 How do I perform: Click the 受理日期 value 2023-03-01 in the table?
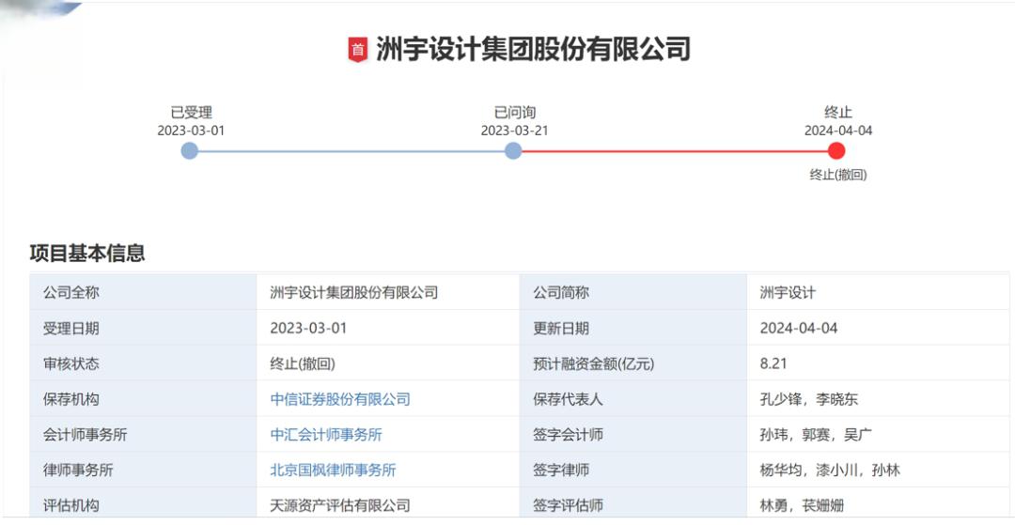coord(309,329)
